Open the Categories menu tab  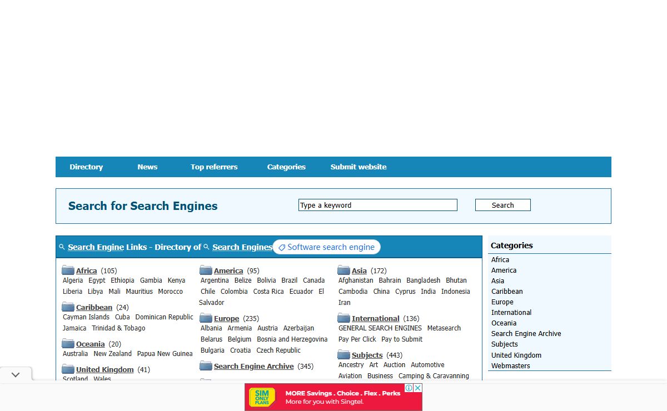click(x=286, y=167)
